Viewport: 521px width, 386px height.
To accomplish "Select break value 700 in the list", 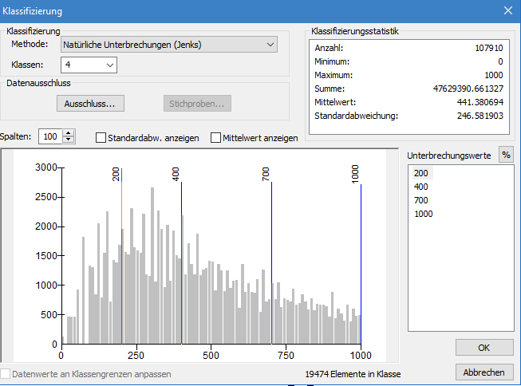I will 420,200.
